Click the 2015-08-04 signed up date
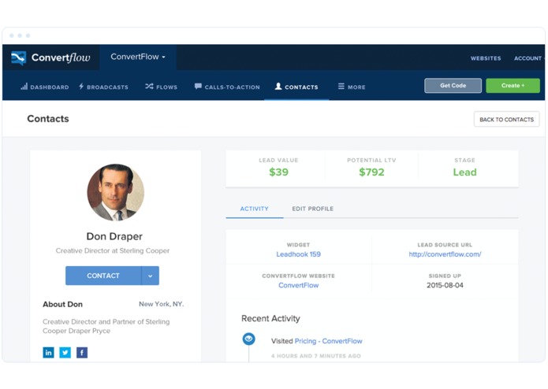The image size is (548, 389). tap(445, 285)
